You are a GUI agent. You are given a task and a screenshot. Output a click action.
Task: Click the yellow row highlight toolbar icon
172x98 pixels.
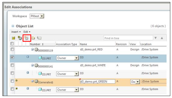point(13,38)
